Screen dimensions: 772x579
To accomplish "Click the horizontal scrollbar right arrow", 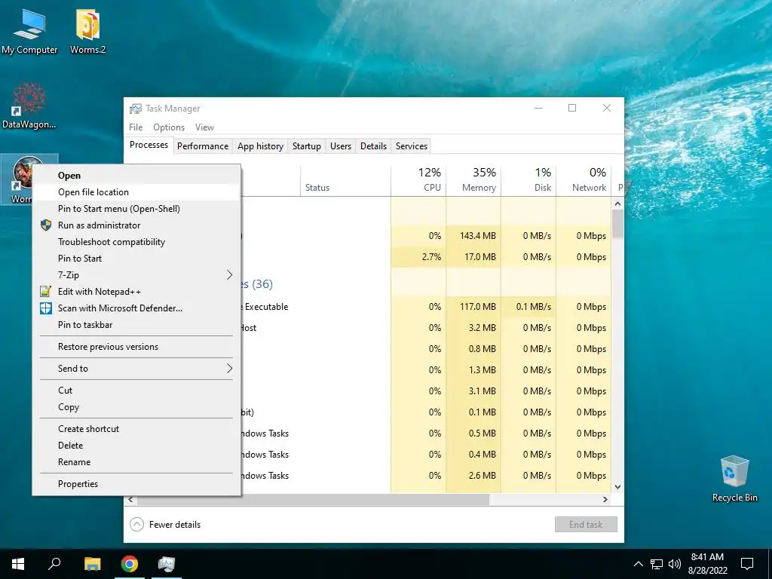I will [x=605, y=499].
